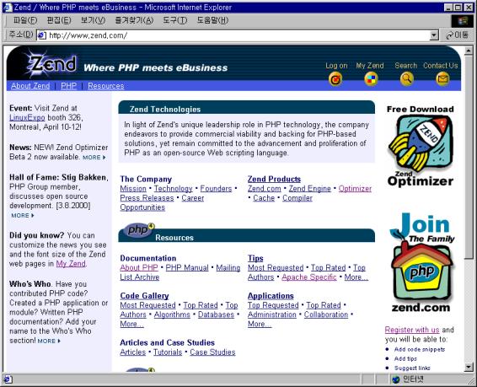Click the 이동 go button
The height and width of the screenshot is (387, 477).
tap(458, 35)
